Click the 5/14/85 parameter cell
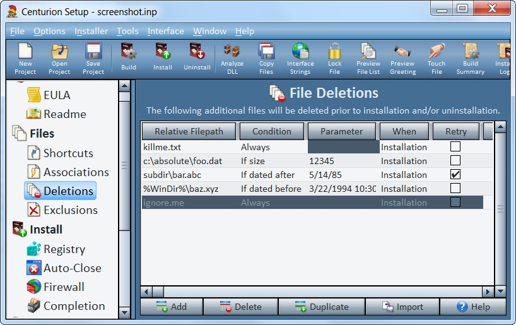The height and width of the screenshot is (325, 516). tap(344, 175)
